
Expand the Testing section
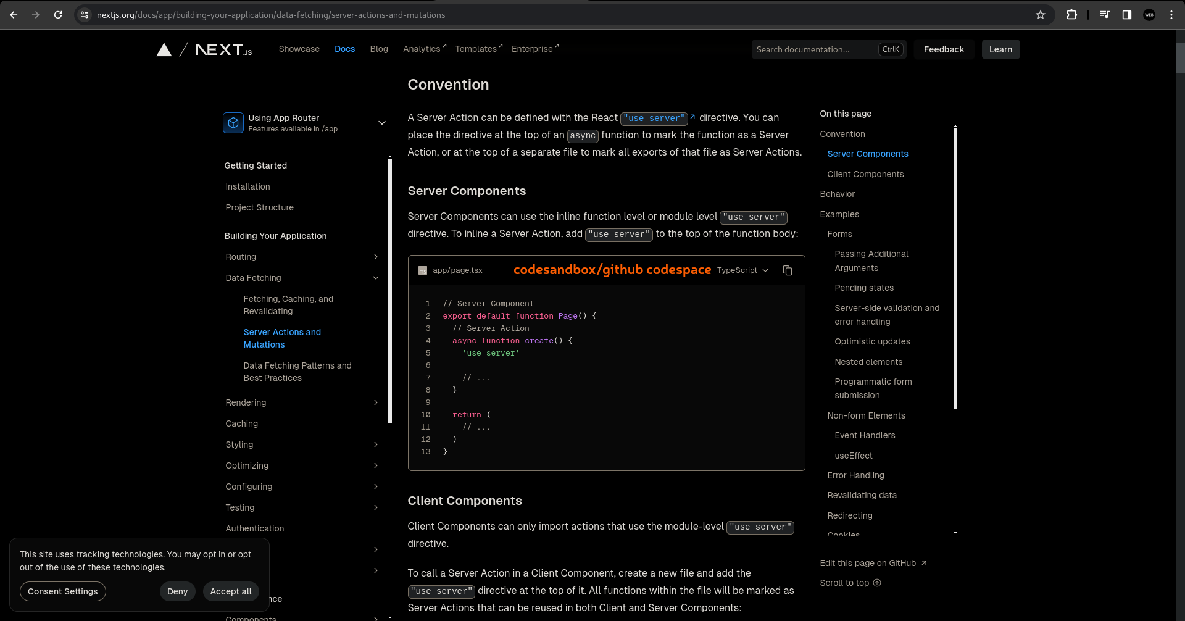(376, 507)
